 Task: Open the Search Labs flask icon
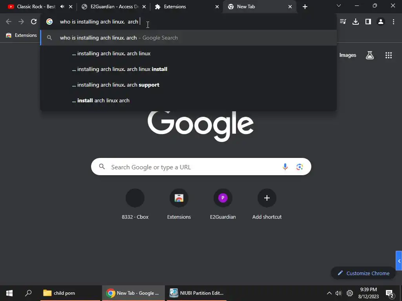[x=370, y=55]
